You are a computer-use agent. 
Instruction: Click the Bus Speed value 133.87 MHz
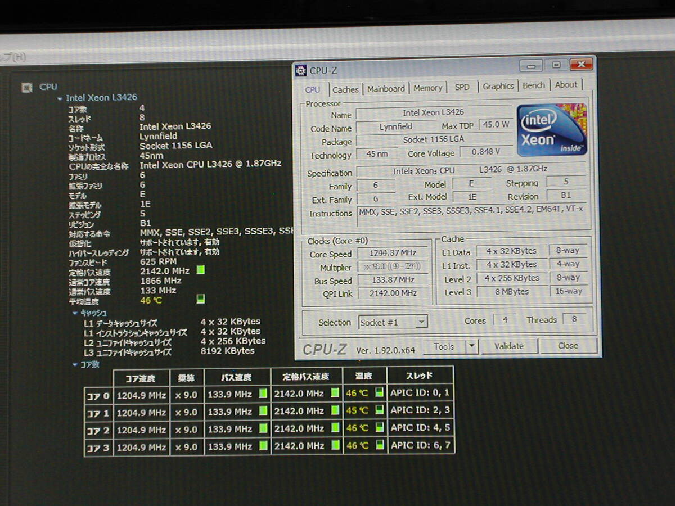(393, 280)
